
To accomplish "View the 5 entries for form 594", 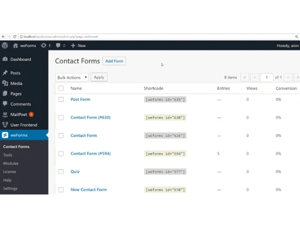I will (x=218, y=154).
